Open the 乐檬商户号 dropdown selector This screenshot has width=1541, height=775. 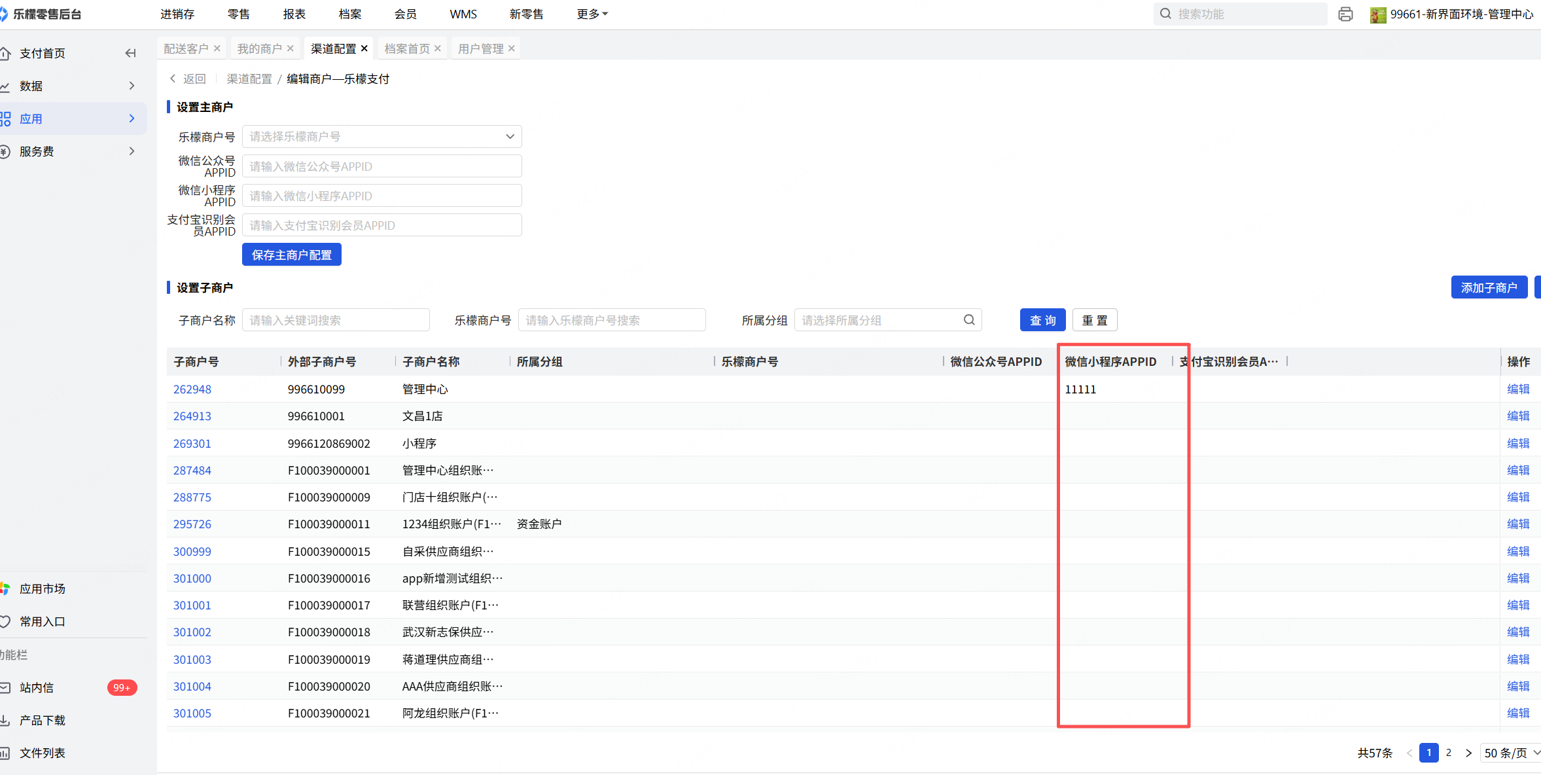pyautogui.click(x=381, y=136)
